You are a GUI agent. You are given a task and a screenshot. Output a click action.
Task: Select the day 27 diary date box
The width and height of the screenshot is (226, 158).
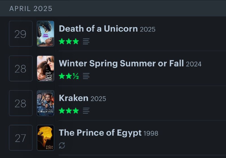click(21, 138)
